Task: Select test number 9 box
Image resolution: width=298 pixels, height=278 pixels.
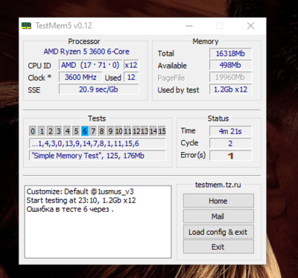Action: click(x=110, y=131)
